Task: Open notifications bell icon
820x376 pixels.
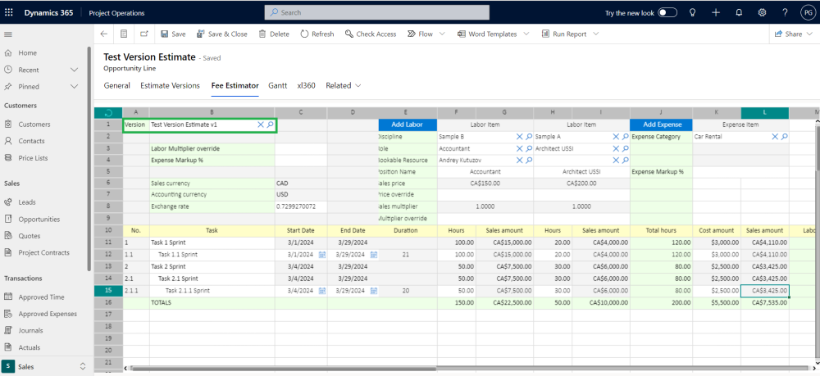Action: click(739, 13)
